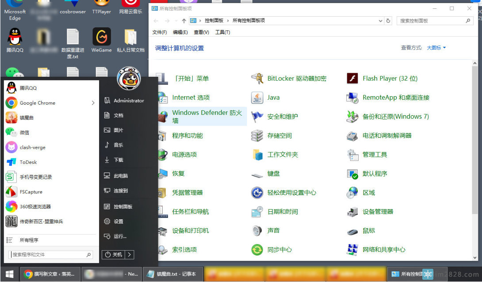
Task: Click the 腾讯QQ desktop icon
Action: (15, 40)
